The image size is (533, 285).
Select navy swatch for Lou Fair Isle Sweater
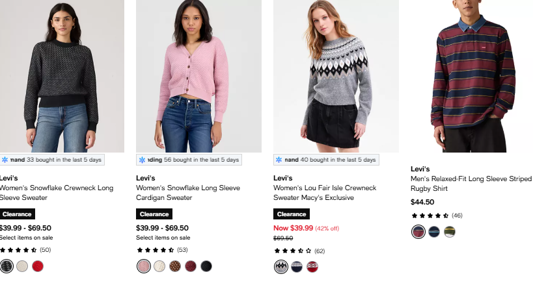click(x=297, y=267)
